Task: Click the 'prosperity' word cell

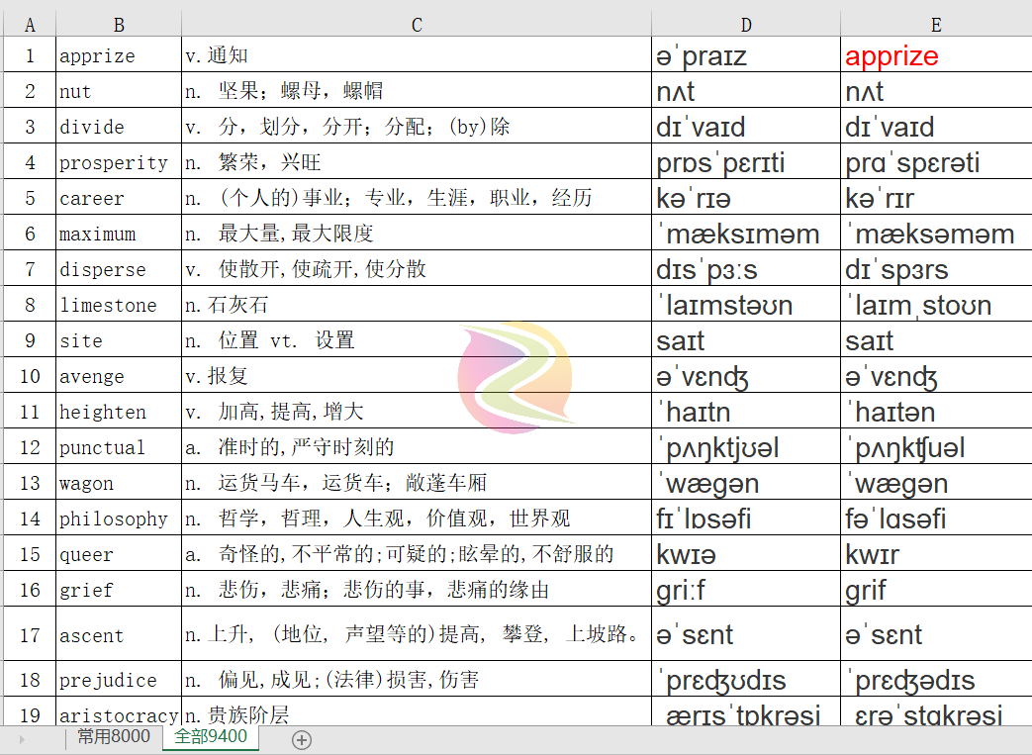Action: tap(119, 161)
